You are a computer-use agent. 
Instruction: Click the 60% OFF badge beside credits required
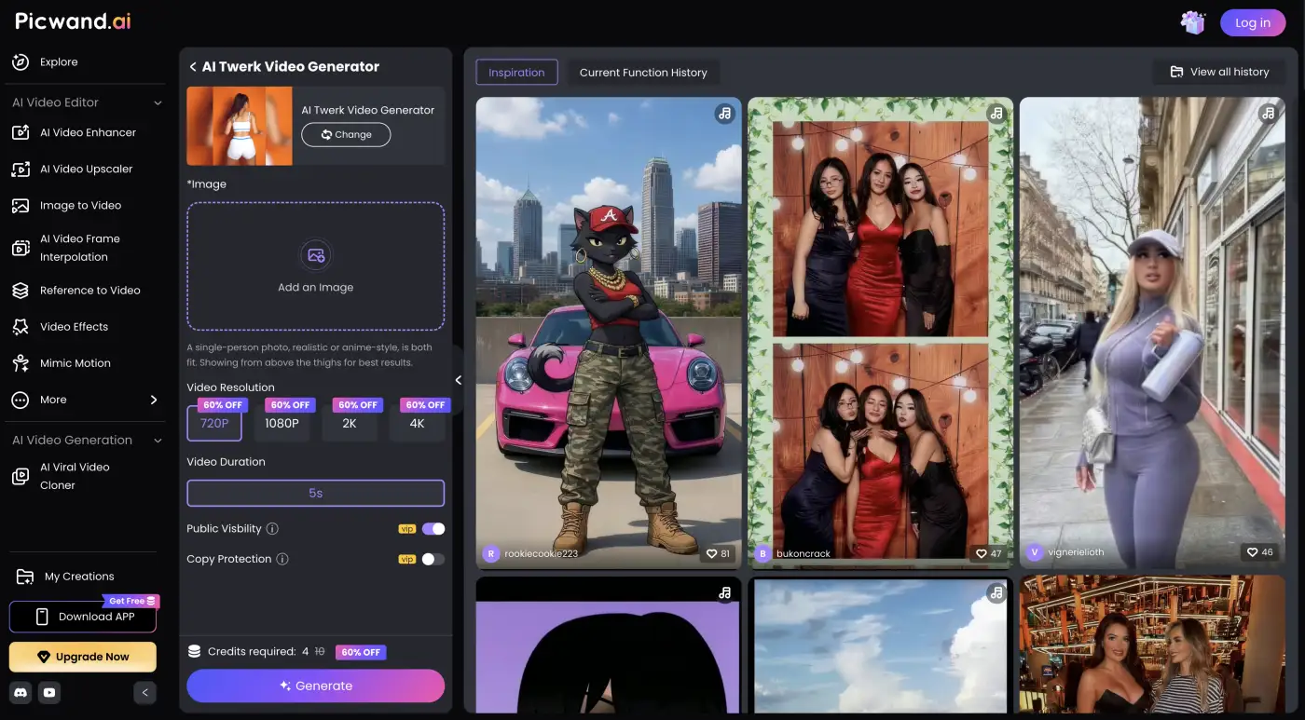click(361, 652)
